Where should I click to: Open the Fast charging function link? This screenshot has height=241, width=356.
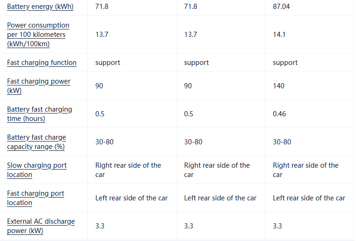[42, 63]
